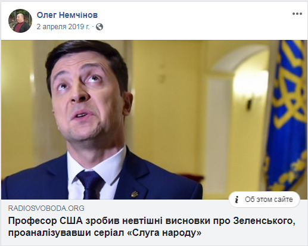Viewport: 308px width, 246px height.
Task: Click the info icon in Об этом сайте
Action: click(237, 200)
